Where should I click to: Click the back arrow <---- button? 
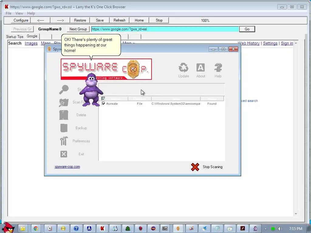pyautogui.click(x=40, y=20)
